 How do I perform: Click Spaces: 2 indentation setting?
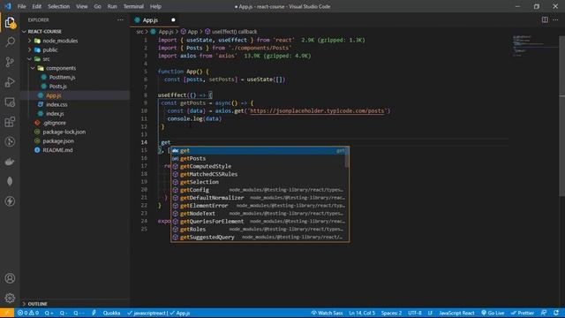tap(391, 313)
